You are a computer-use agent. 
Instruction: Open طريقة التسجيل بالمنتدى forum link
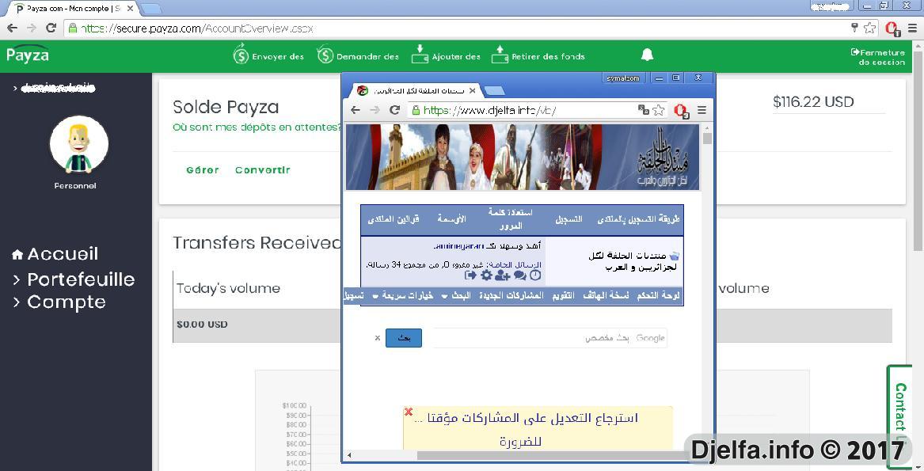tap(638, 218)
